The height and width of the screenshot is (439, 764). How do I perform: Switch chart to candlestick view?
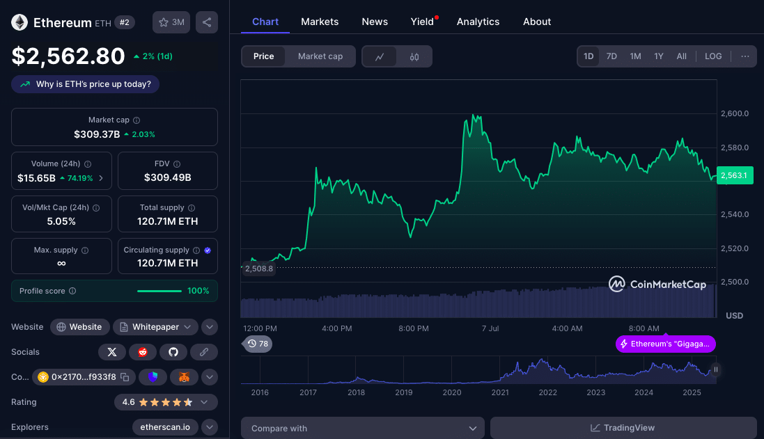pos(414,56)
